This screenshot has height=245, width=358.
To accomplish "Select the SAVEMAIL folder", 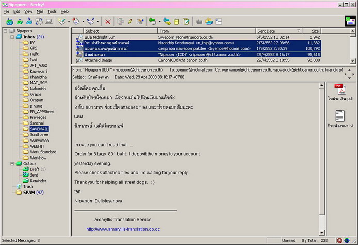I will [x=39, y=129].
